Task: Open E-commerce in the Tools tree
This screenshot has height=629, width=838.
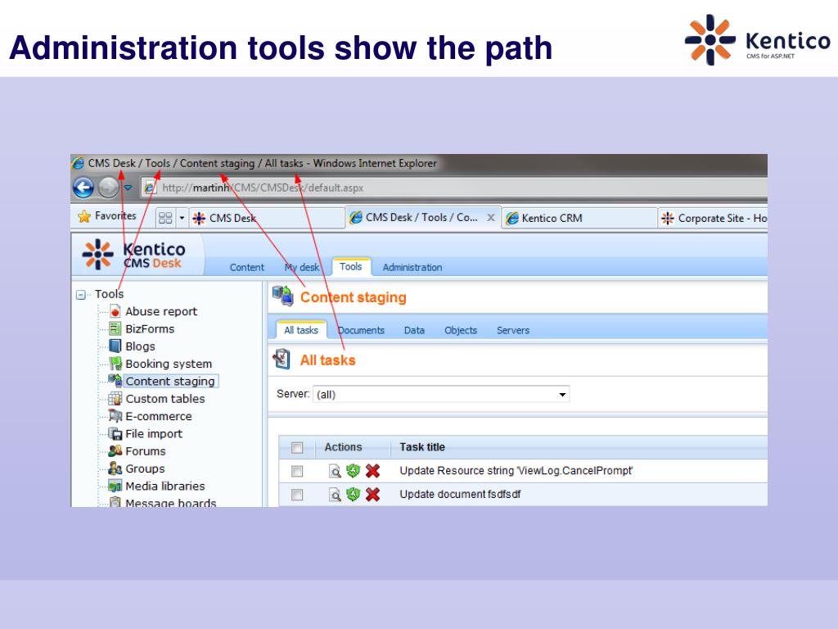Action: pyautogui.click(x=159, y=416)
